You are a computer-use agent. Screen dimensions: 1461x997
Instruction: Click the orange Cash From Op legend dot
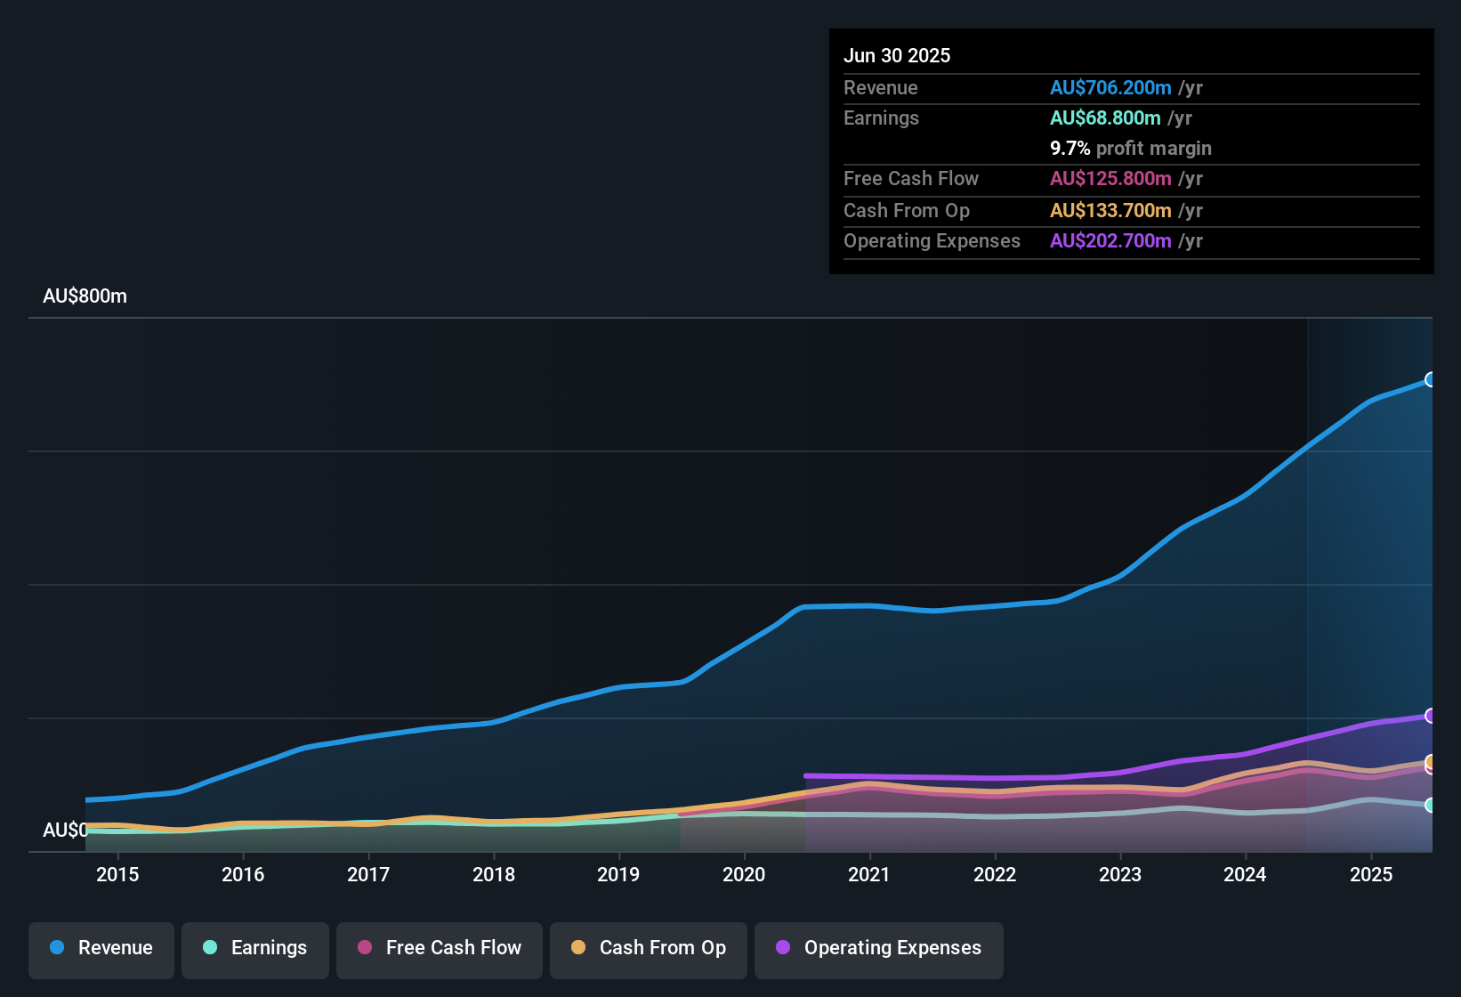[x=578, y=948]
